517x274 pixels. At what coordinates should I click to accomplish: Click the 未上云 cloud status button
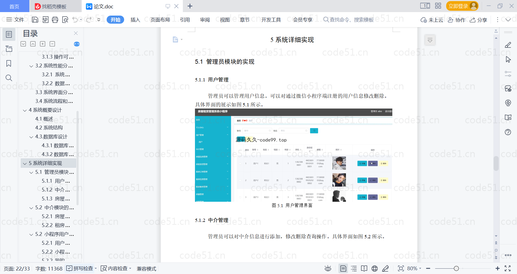pos(432,20)
